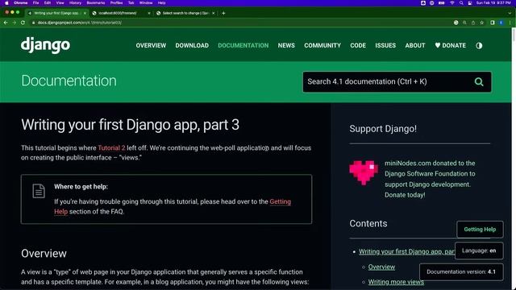
Task: Switch to 'Select search to change' tab
Action: [x=185, y=13]
